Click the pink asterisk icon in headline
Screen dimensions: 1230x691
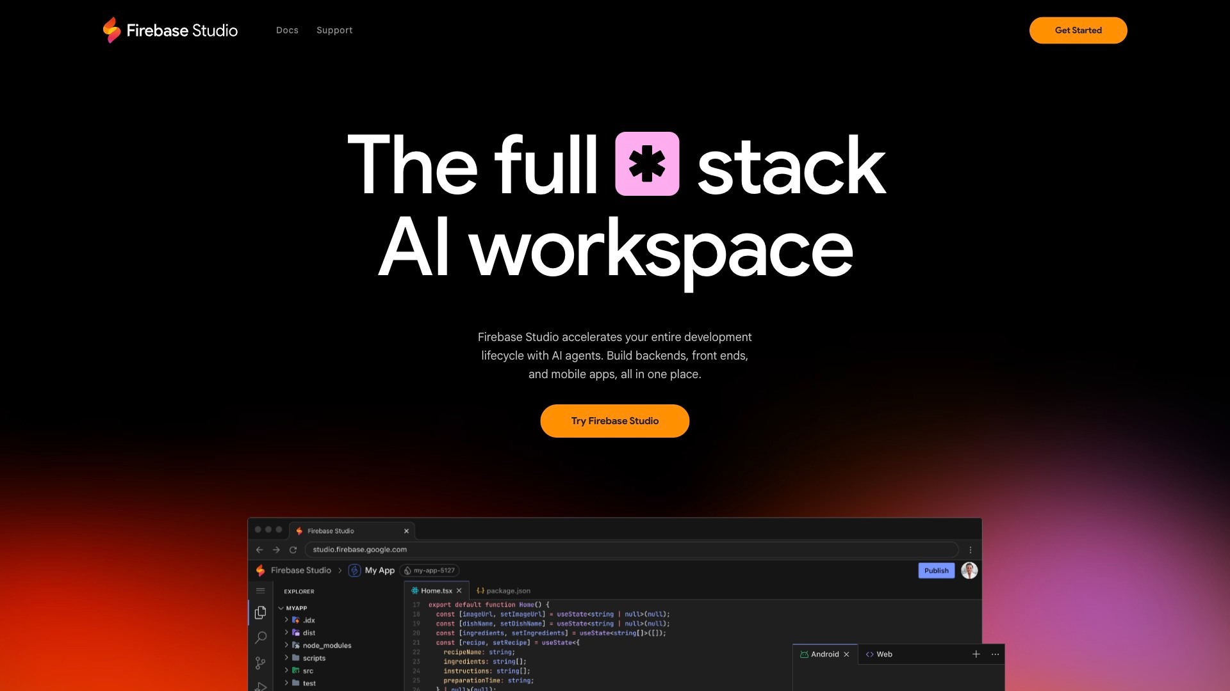coord(647,164)
